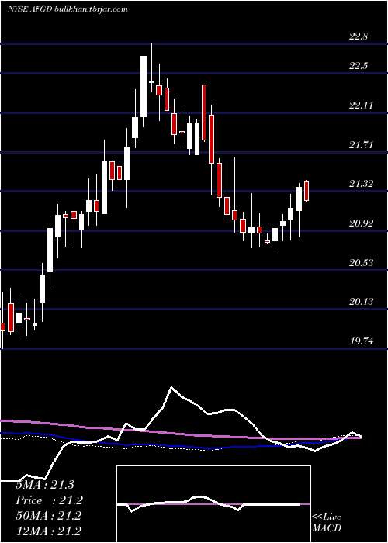This screenshot has height=543, width=388.
Task: Click the Price : 21.2 readout
Action: click(50, 500)
